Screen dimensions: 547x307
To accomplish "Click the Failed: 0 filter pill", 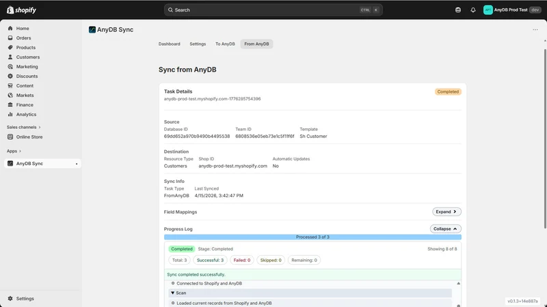I will (x=242, y=260).
